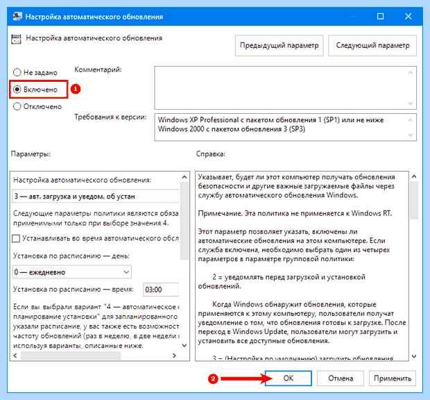Click '2 = уведомлять перед загрузкой' help text
The image size is (430, 400).
click(x=289, y=277)
